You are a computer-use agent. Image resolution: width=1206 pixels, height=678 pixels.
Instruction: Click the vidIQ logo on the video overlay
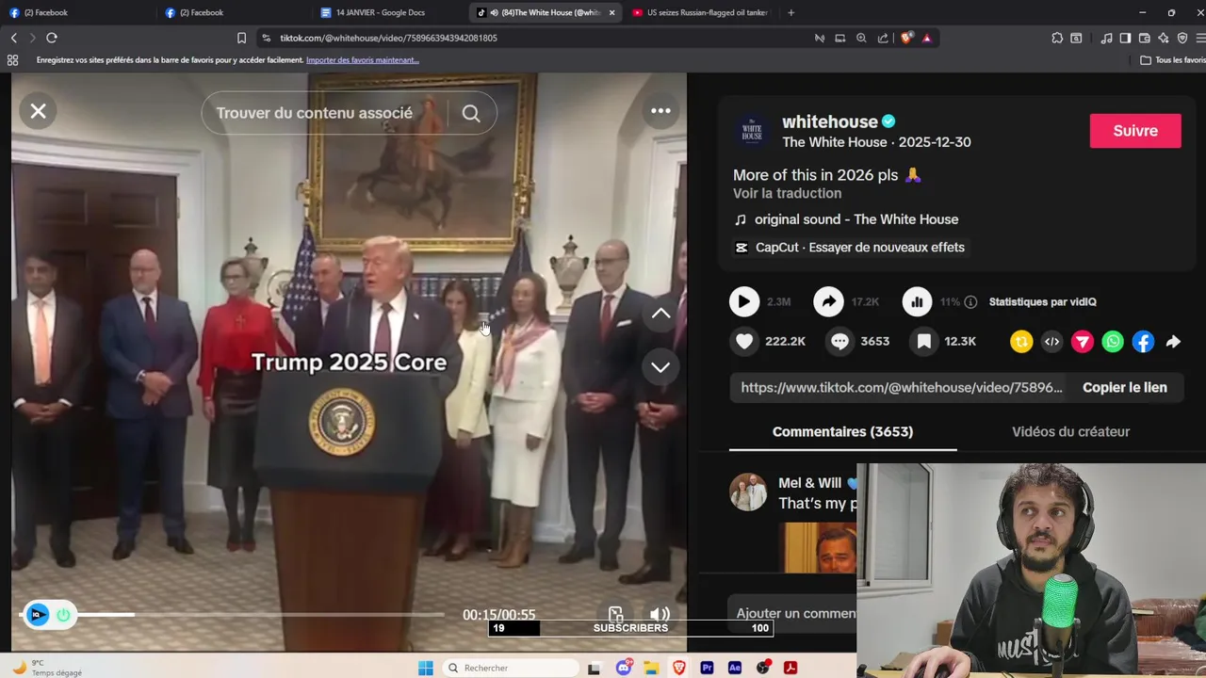(x=37, y=615)
